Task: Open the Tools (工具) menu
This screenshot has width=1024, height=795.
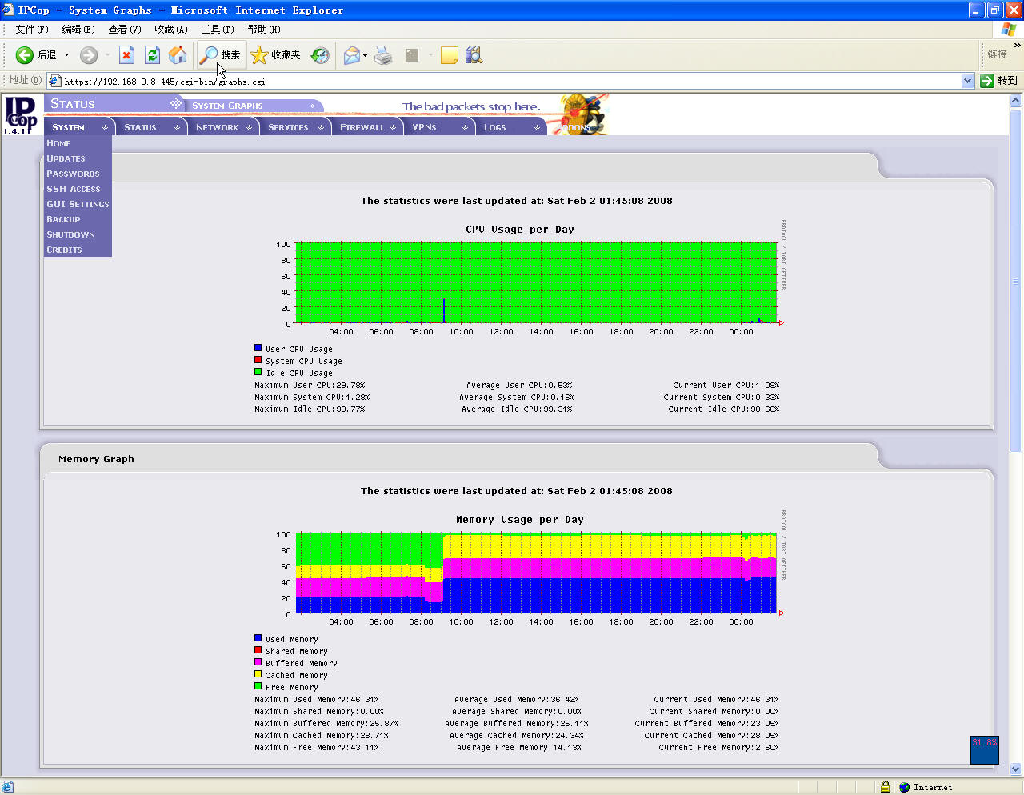Action: (x=218, y=30)
